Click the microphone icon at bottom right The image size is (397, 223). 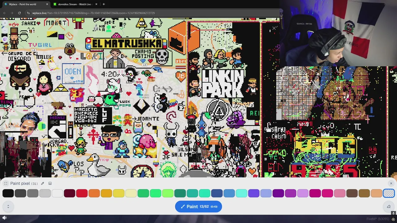(x=393, y=213)
